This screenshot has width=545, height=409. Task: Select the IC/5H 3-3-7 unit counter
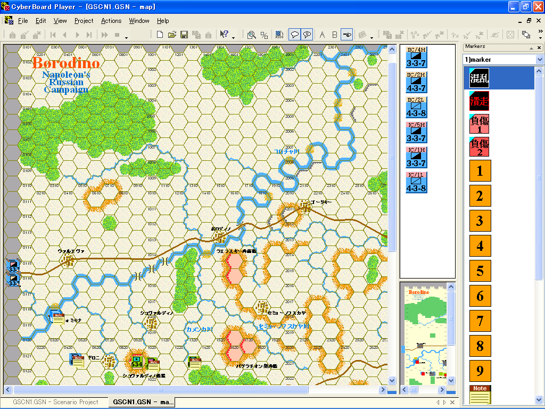[416, 132]
